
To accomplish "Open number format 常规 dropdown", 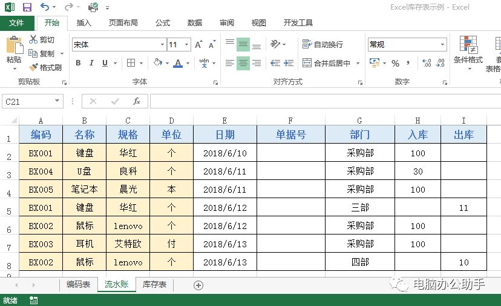I will point(442,44).
